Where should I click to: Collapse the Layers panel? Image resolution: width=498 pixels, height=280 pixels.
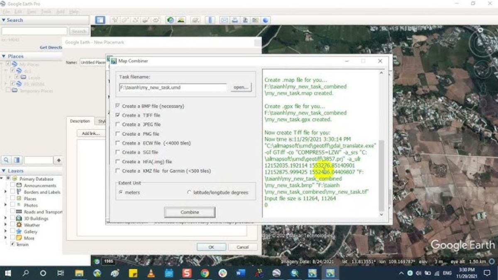(x=4, y=171)
